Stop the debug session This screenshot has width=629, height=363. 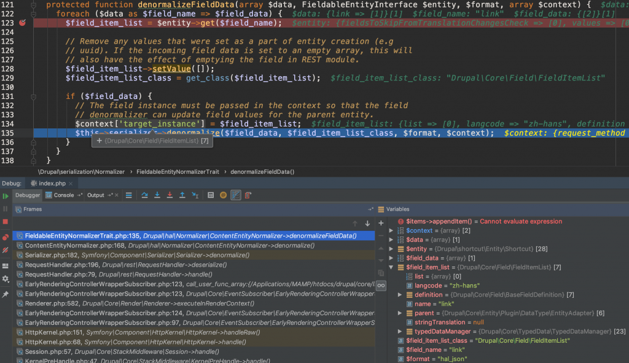6,222
